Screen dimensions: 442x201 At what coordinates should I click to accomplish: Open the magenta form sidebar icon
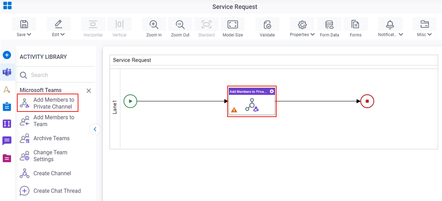click(x=7, y=158)
